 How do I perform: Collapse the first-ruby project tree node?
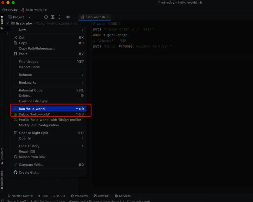pos(8,23)
